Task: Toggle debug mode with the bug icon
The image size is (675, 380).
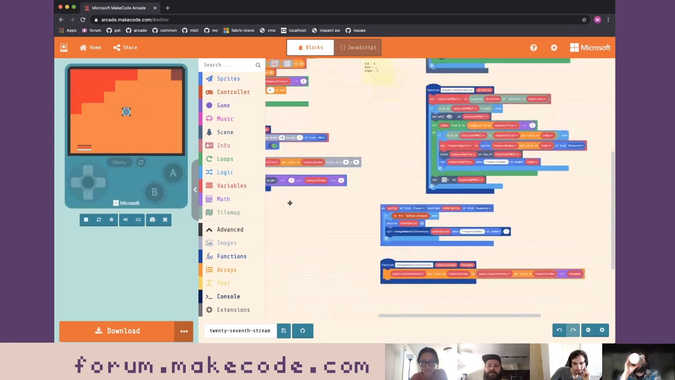Action: 111,220
